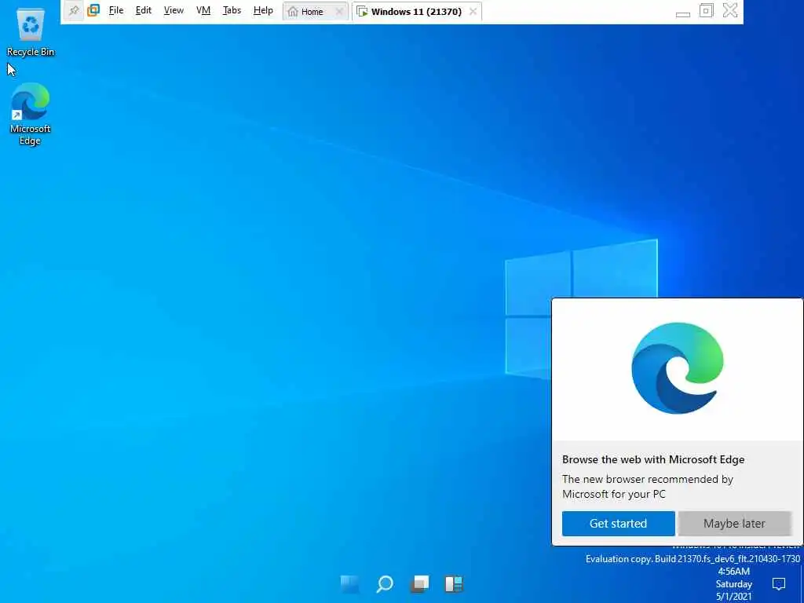This screenshot has height=603, width=804.
Task: Open the Help menu
Action: coord(263,11)
